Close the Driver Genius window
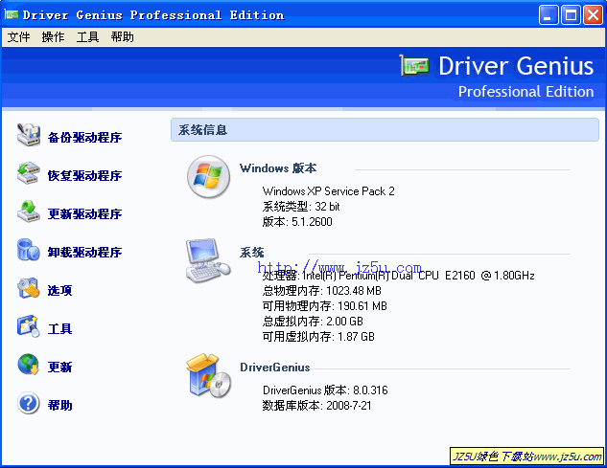Screen dimensions: 607x468 593,15
